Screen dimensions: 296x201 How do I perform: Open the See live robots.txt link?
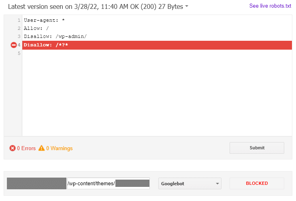point(270,6)
